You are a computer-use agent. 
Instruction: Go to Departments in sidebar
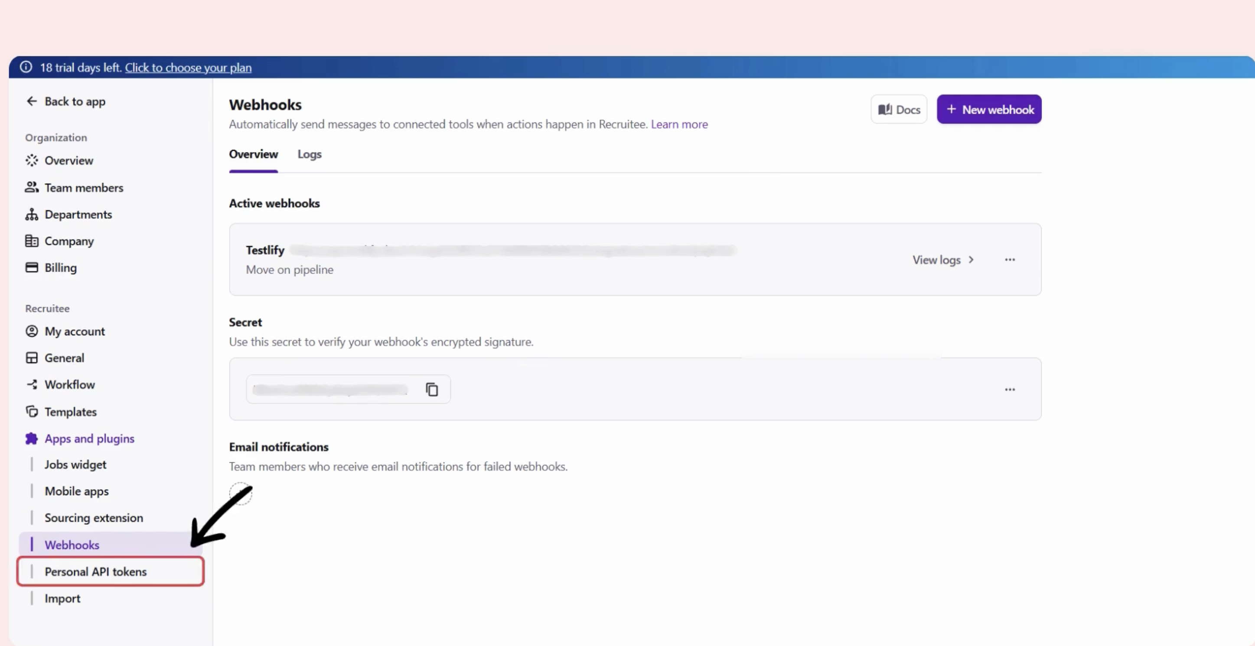(x=78, y=215)
